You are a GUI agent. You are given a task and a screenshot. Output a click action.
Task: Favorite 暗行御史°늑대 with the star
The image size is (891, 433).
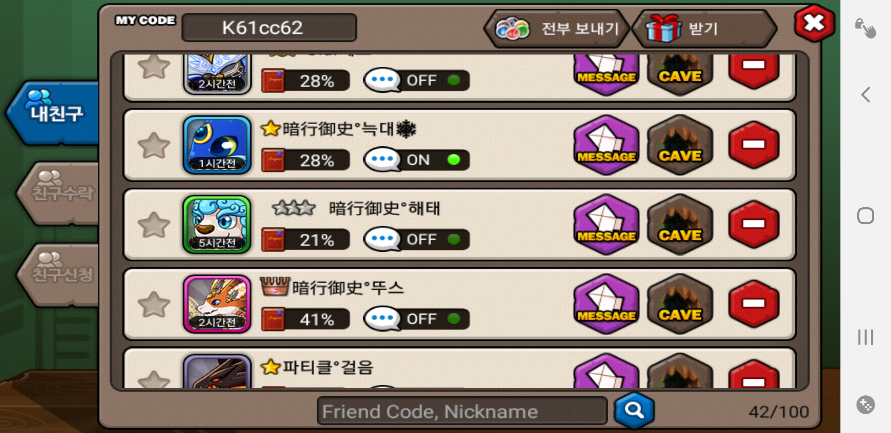click(154, 145)
